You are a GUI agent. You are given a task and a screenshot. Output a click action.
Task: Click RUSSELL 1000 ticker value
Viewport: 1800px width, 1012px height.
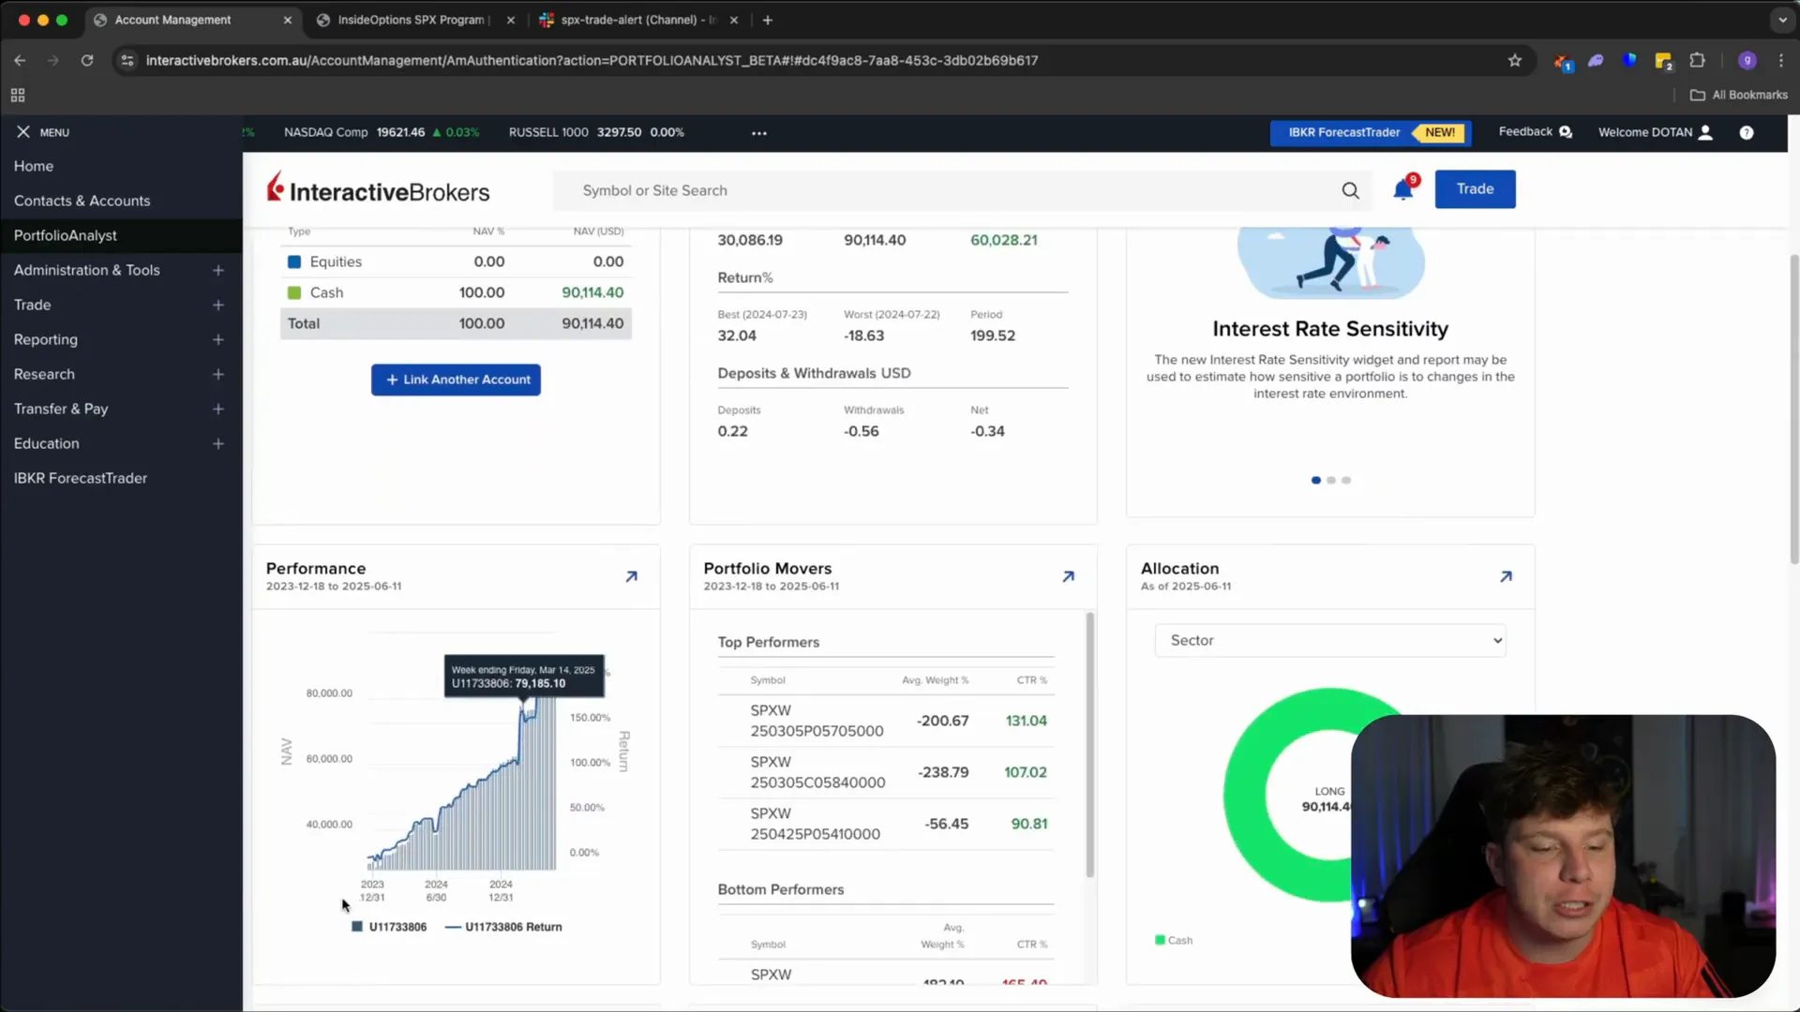[619, 132]
